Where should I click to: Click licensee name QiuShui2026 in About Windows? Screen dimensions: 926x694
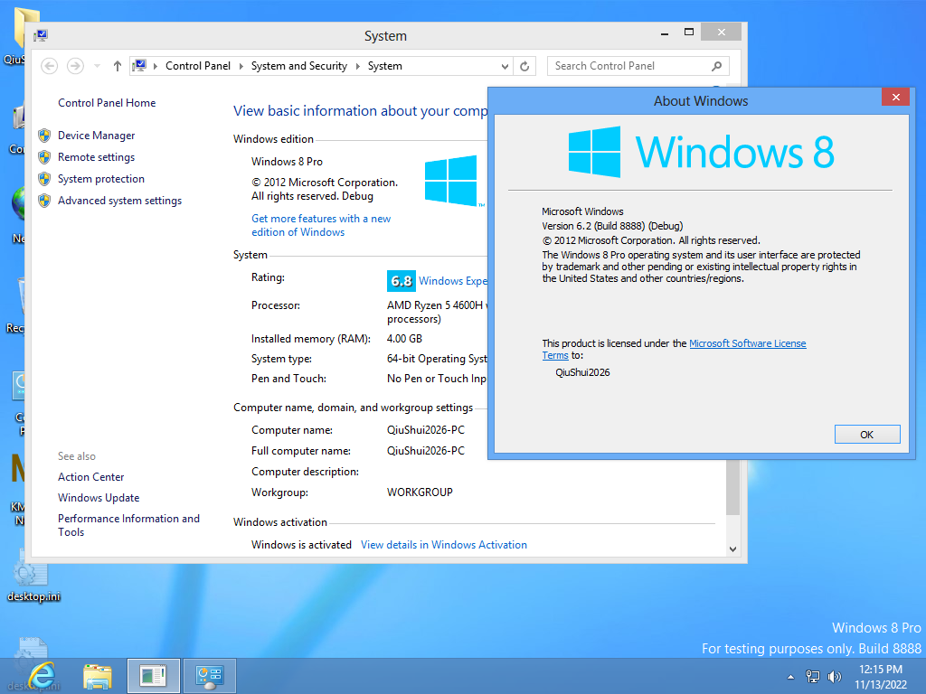[x=583, y=372]
